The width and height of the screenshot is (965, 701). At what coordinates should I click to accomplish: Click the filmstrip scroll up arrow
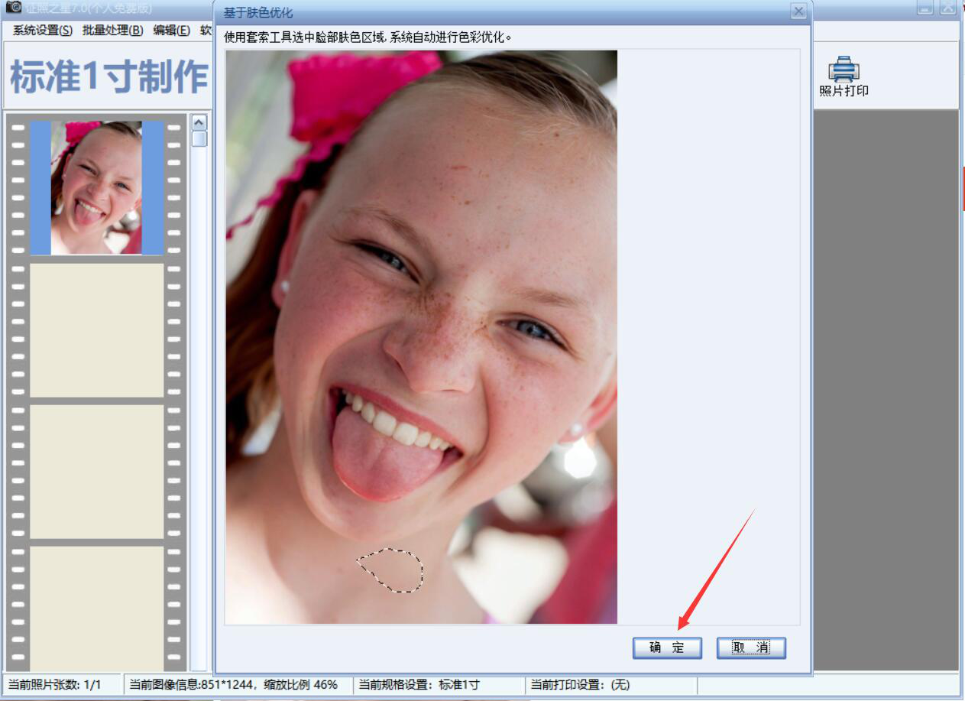pos(199,122)
